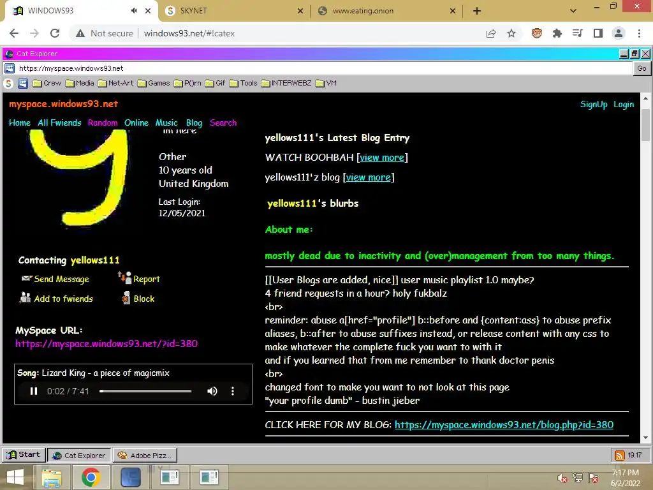653x490 pixels.
Task: Open Music in myspace navigation
Action: (x=166, y=123)
